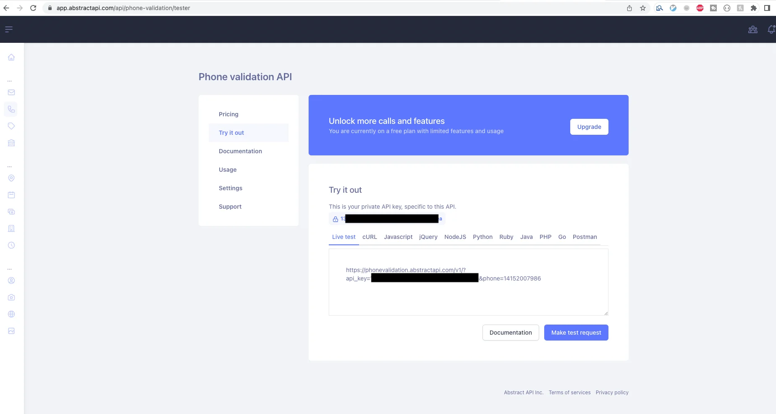Click the Upgrade button
Image resolution: width=776 pixels, height=414 pixels.
pyautogui.click(x=589, y=126)
